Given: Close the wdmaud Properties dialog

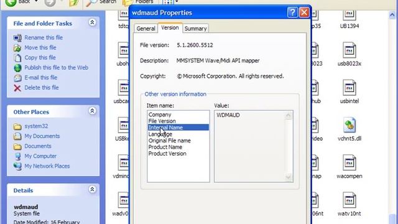Looking at the screenshot, I should (304, 12).
